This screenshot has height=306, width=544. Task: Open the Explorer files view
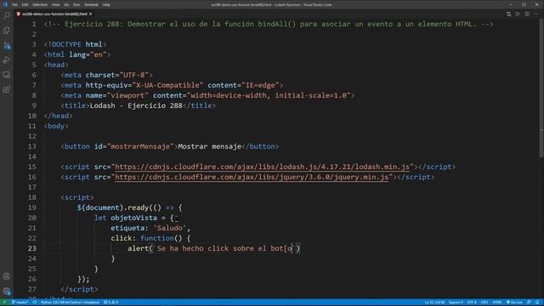click(x=7, y=31)
